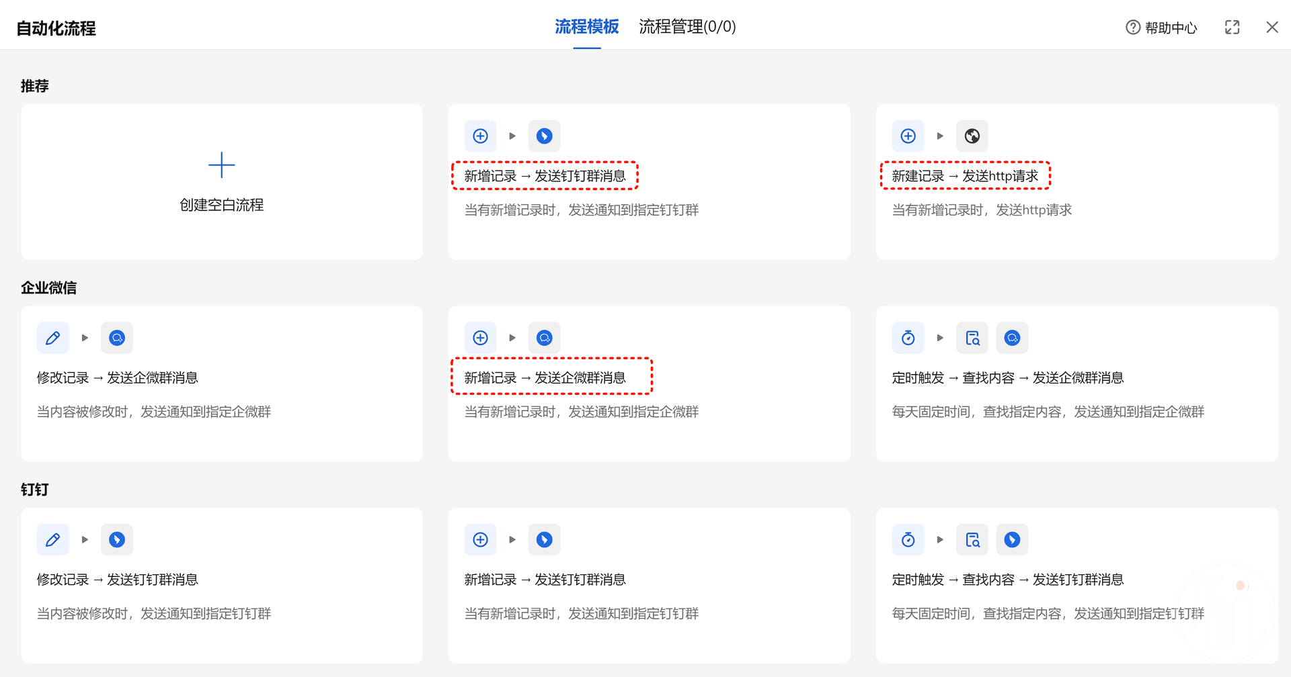Switch to the 流程模板 tab
Screen dimensions: 1291x677
pos(586,27)
